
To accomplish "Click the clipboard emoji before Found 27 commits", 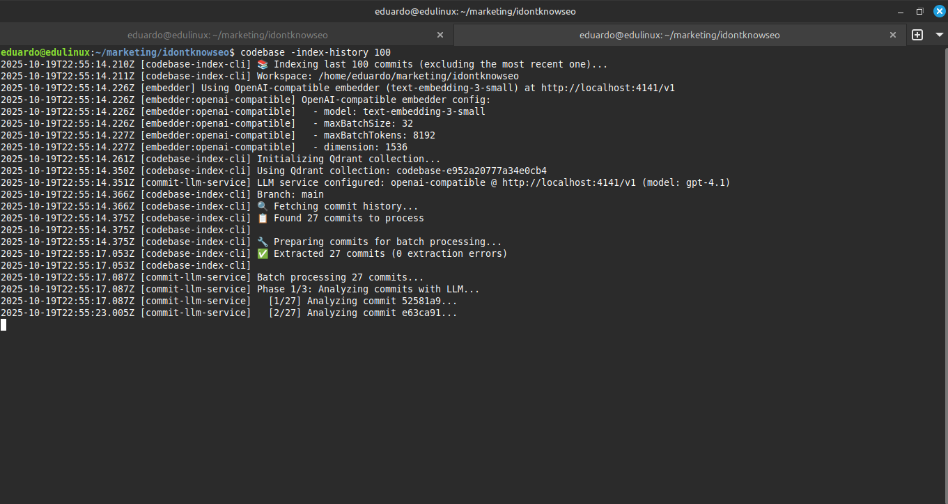I will point(263,218).
